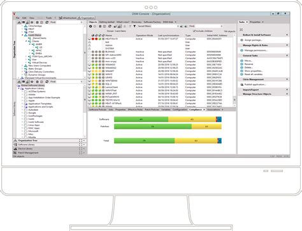Click the Last synchronization column header

[x=168, y=36]
